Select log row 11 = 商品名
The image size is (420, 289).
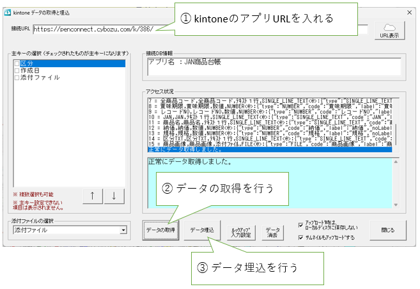coord(270,123)
